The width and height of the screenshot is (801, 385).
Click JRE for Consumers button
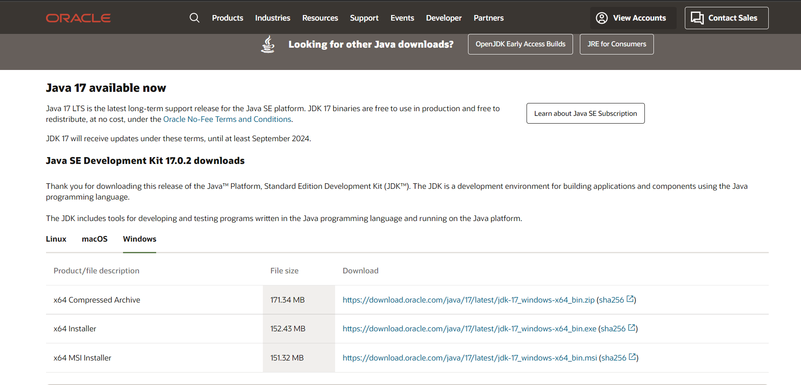pos(616,44)
